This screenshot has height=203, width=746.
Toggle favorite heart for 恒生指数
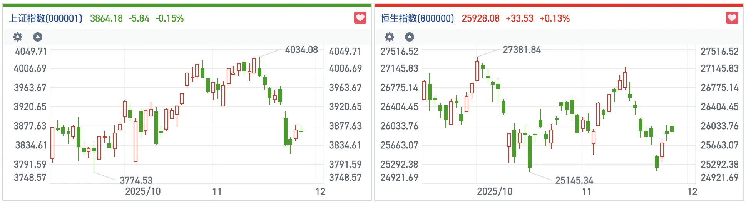coord(732,18)
